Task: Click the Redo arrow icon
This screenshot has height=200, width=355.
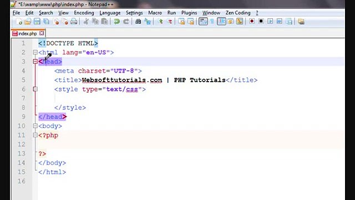Action: [126, 22]
